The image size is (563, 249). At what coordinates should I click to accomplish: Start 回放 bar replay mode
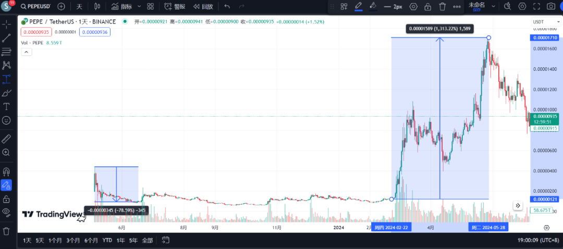(x=203, y=6)
